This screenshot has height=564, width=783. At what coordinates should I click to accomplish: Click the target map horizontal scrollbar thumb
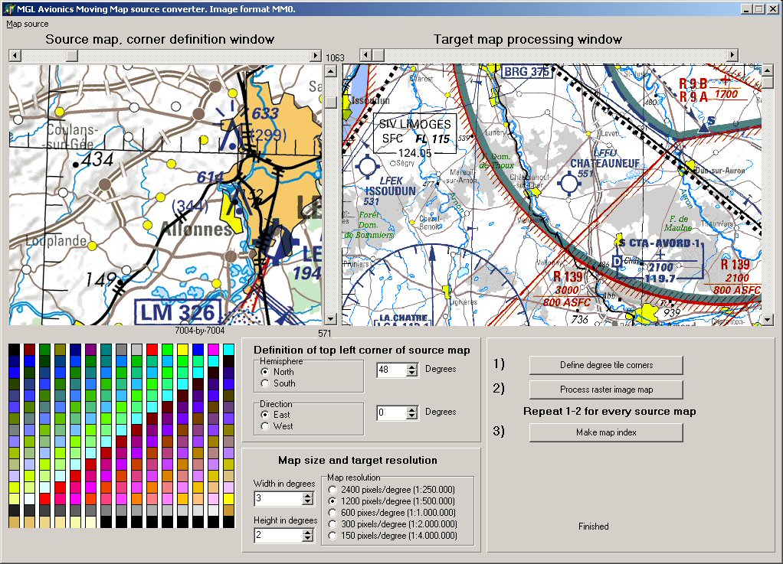[378, 55]
